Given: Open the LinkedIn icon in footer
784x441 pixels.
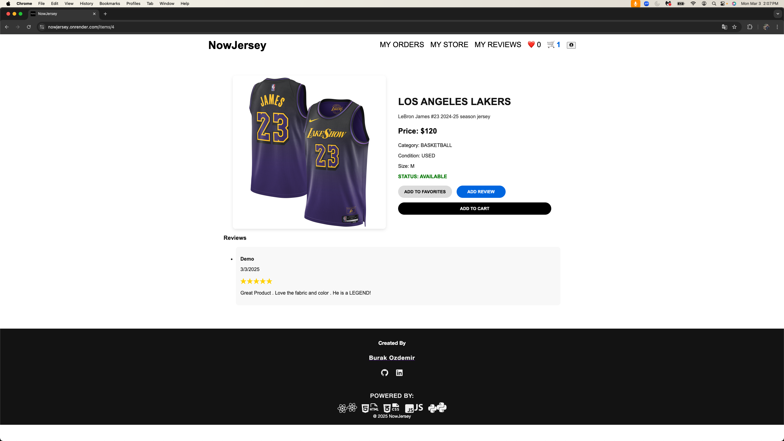Looking at the screenshot, I should click(399, 373).
